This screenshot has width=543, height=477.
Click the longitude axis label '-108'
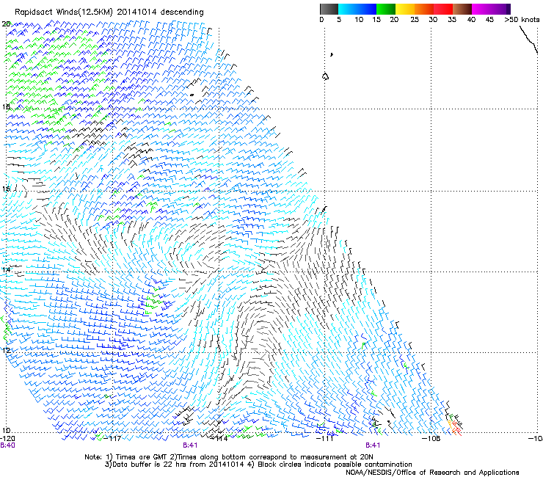[431, 438]
